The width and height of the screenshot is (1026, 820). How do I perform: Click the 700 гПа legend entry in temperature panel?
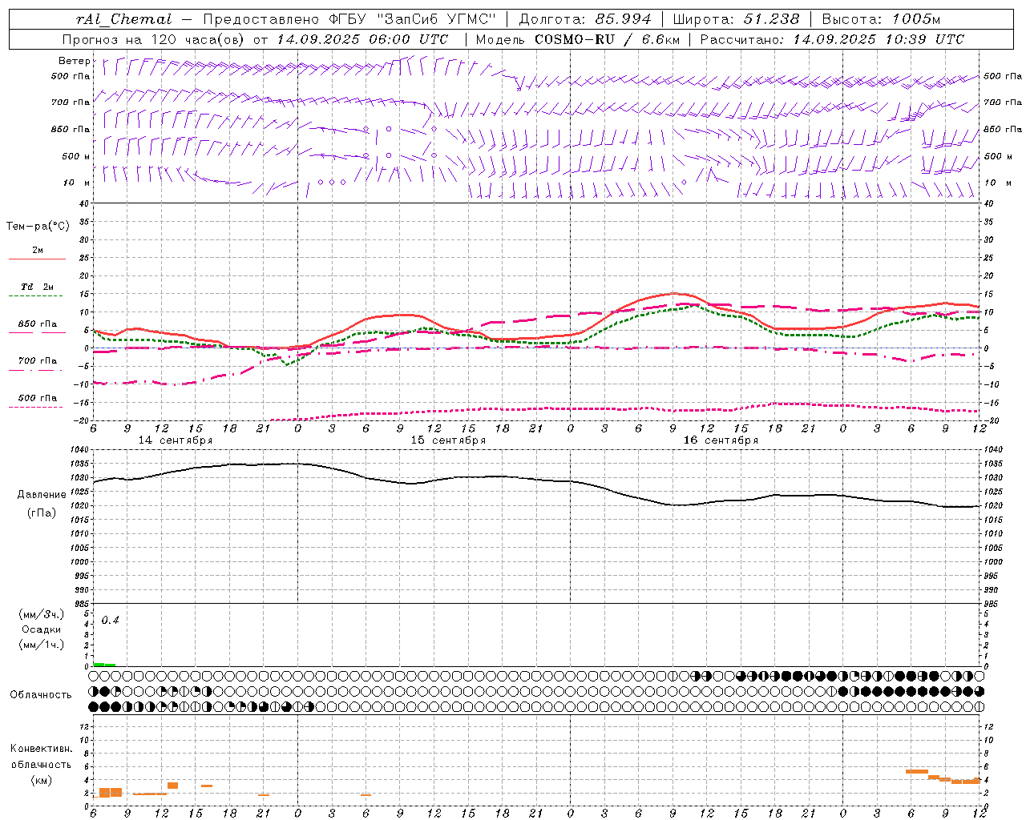38,361
